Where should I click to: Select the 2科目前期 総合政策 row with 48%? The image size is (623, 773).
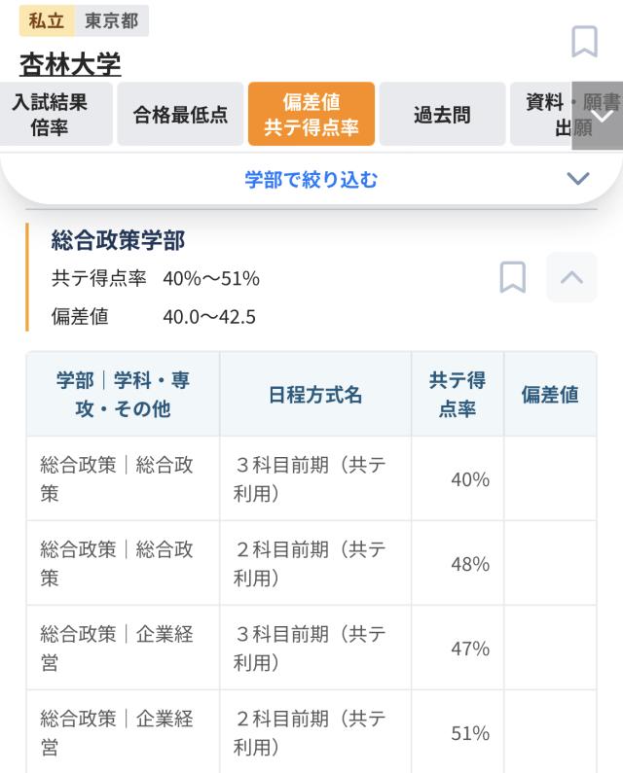point(311,563)
